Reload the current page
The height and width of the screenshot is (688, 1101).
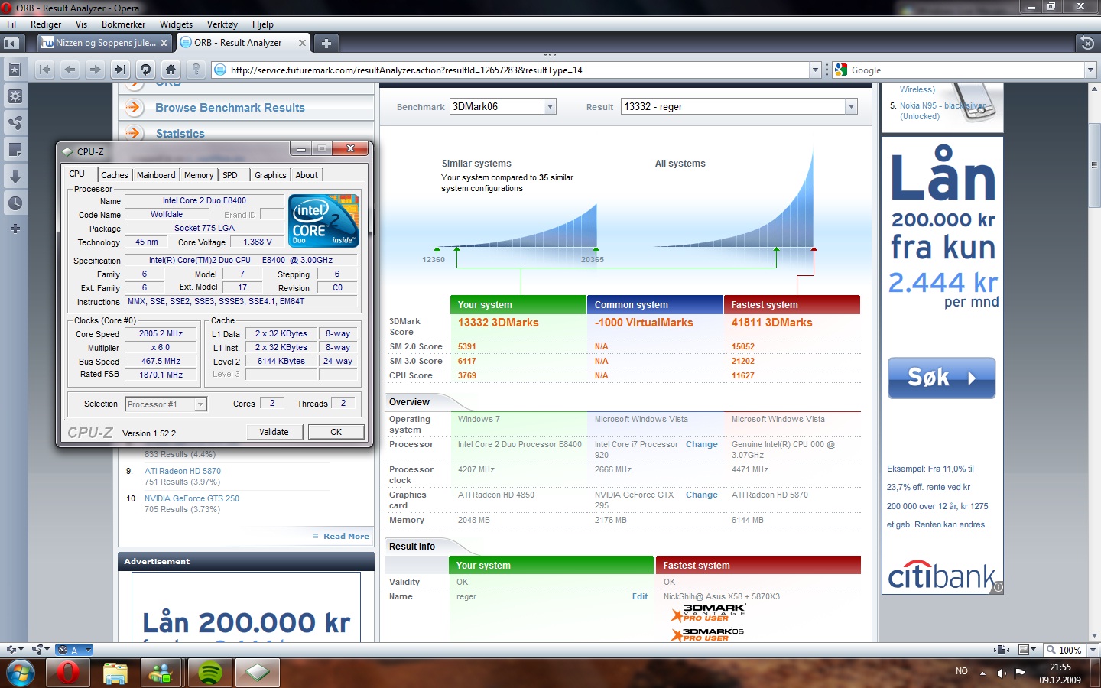(145, 70)
